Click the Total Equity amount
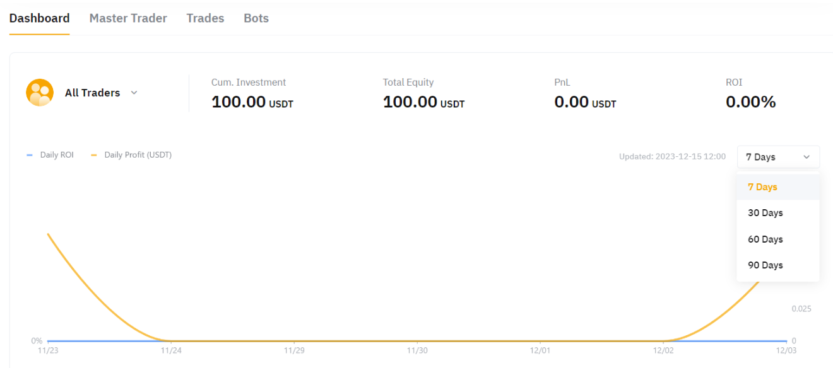 [423, 102]
